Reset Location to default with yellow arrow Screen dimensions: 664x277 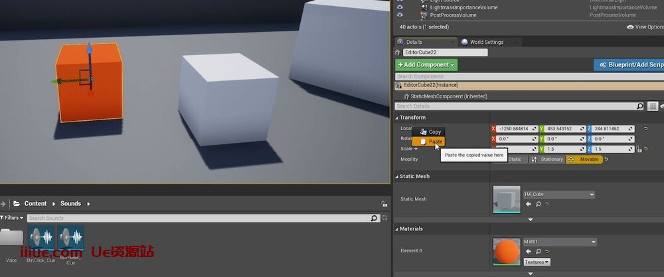645,129
